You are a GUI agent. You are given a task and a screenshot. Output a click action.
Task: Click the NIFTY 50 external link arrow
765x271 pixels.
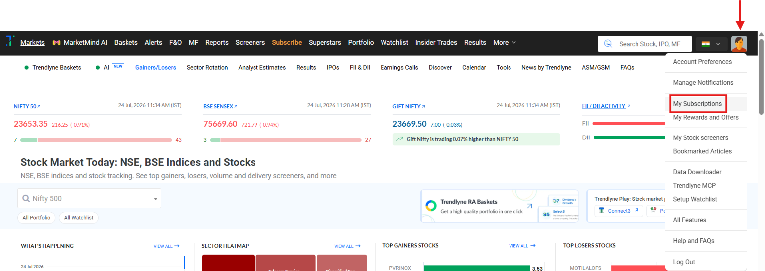(x=39, y=106)
